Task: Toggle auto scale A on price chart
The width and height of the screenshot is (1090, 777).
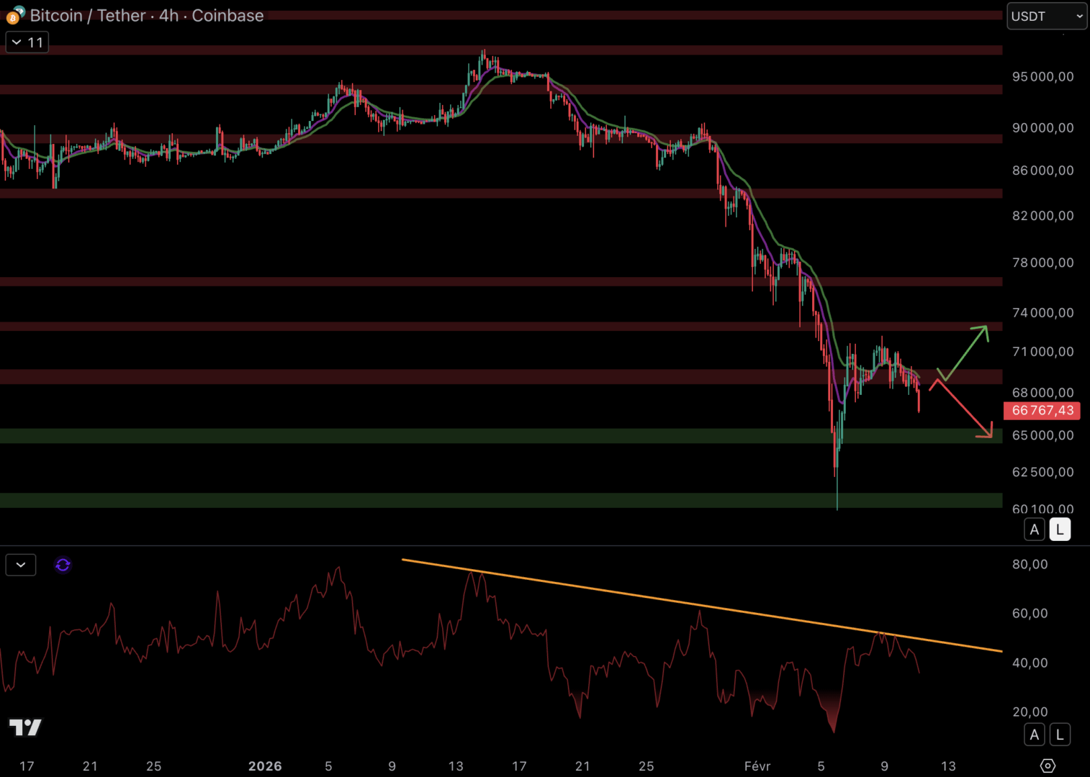Action: tap(1034, 530)
